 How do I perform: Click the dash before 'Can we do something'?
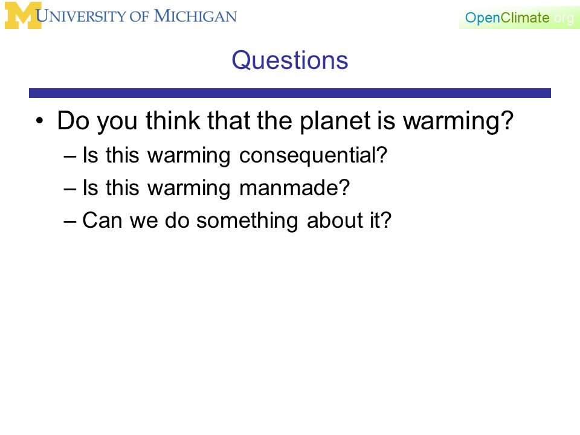[70, 222]
